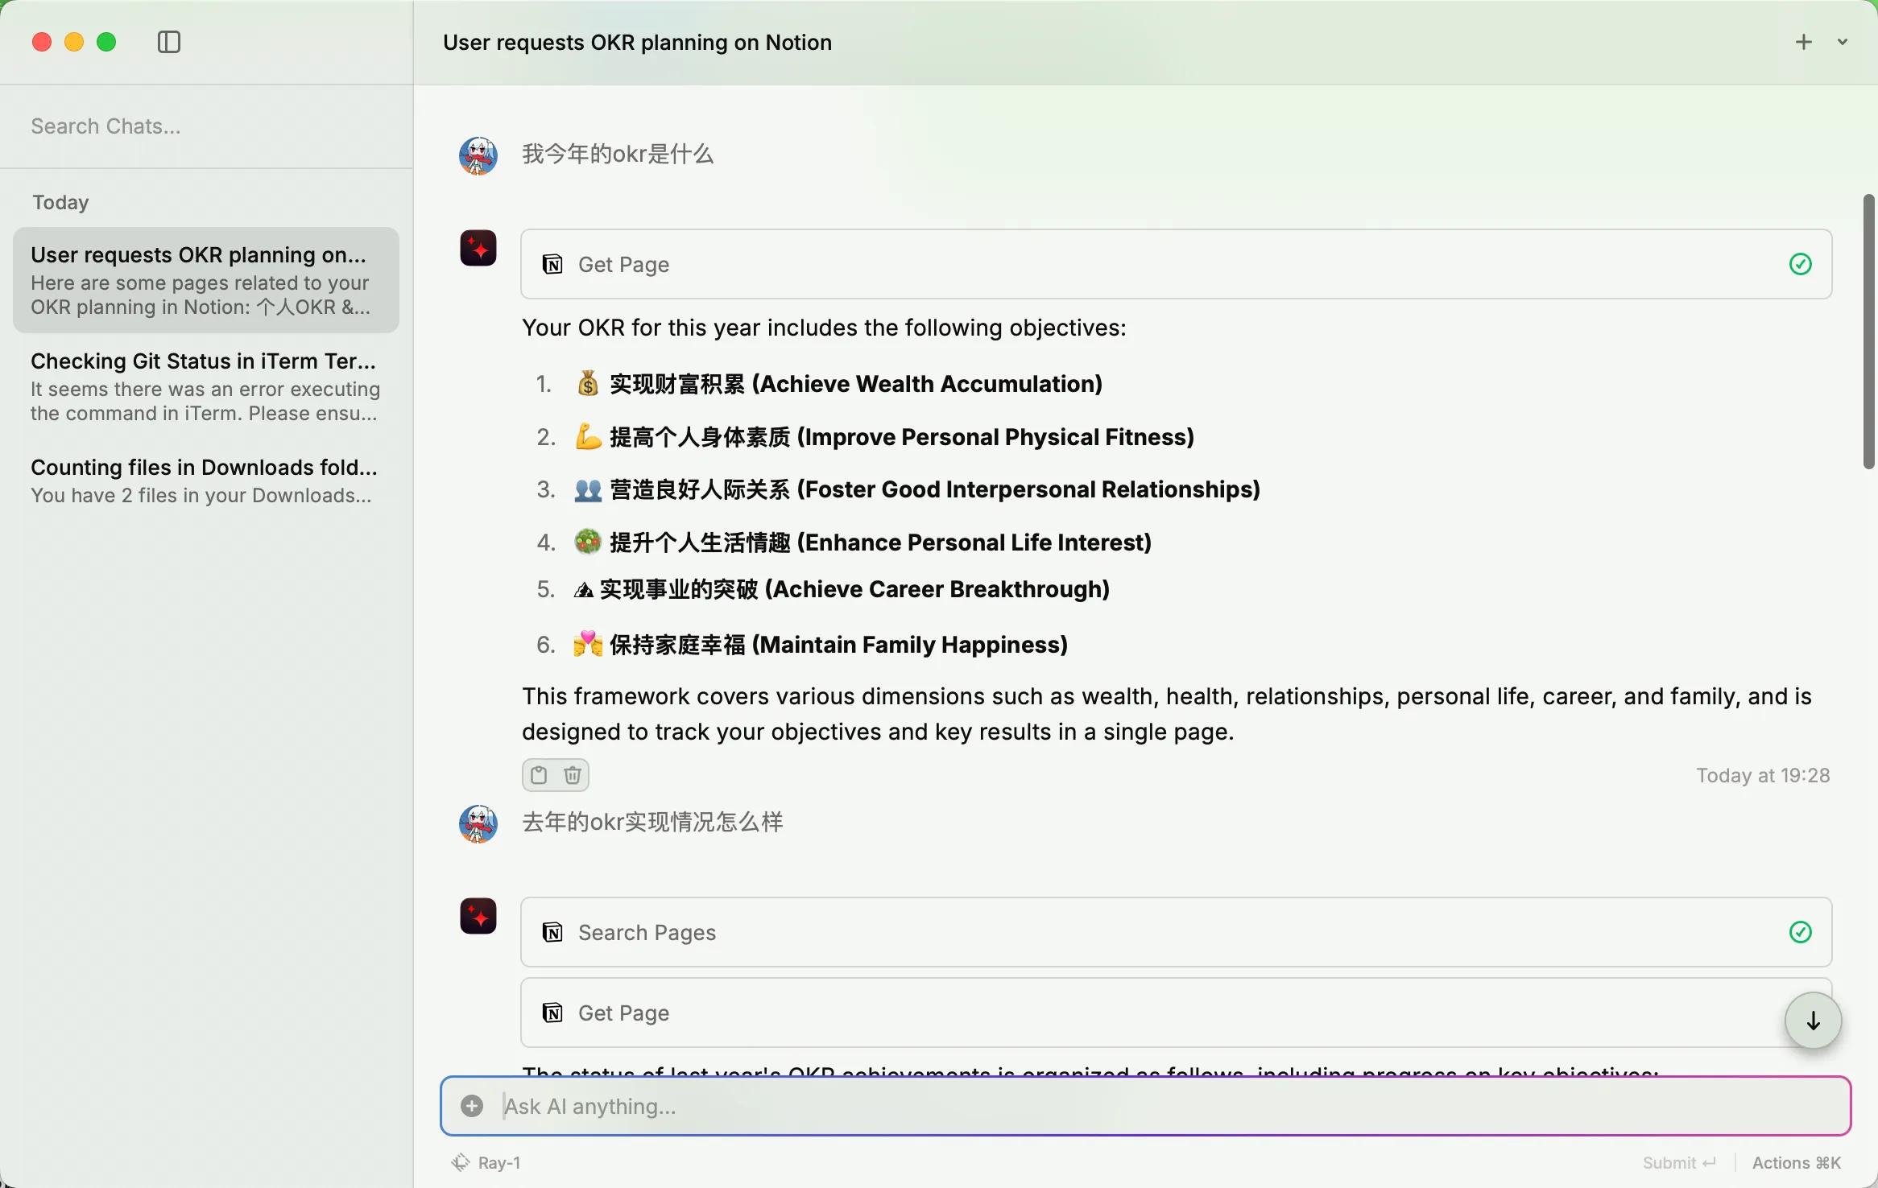Open Actions ⌘K menu
This screenshot has width=1878, height=1188.
pos(1796,1162)
